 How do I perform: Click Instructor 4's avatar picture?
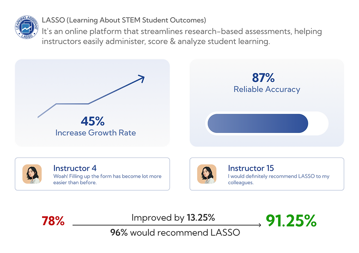point(32,174)
